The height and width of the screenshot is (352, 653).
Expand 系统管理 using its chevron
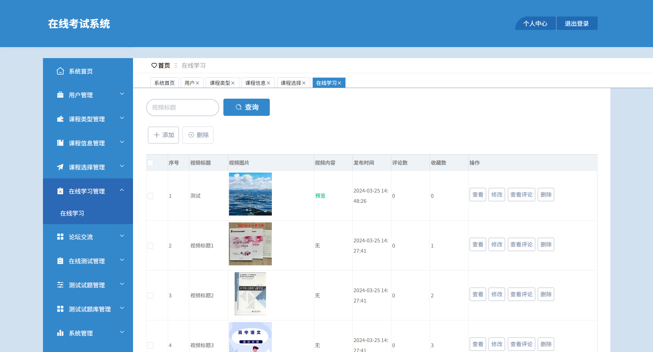tap(122, 332)
